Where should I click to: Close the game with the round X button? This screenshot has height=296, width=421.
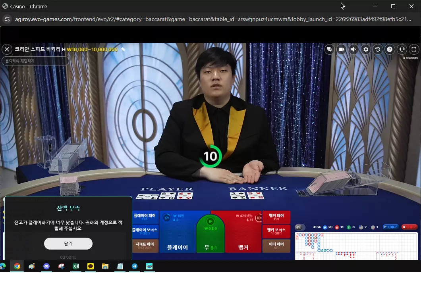pyautogui.click(x=7, y=49)
